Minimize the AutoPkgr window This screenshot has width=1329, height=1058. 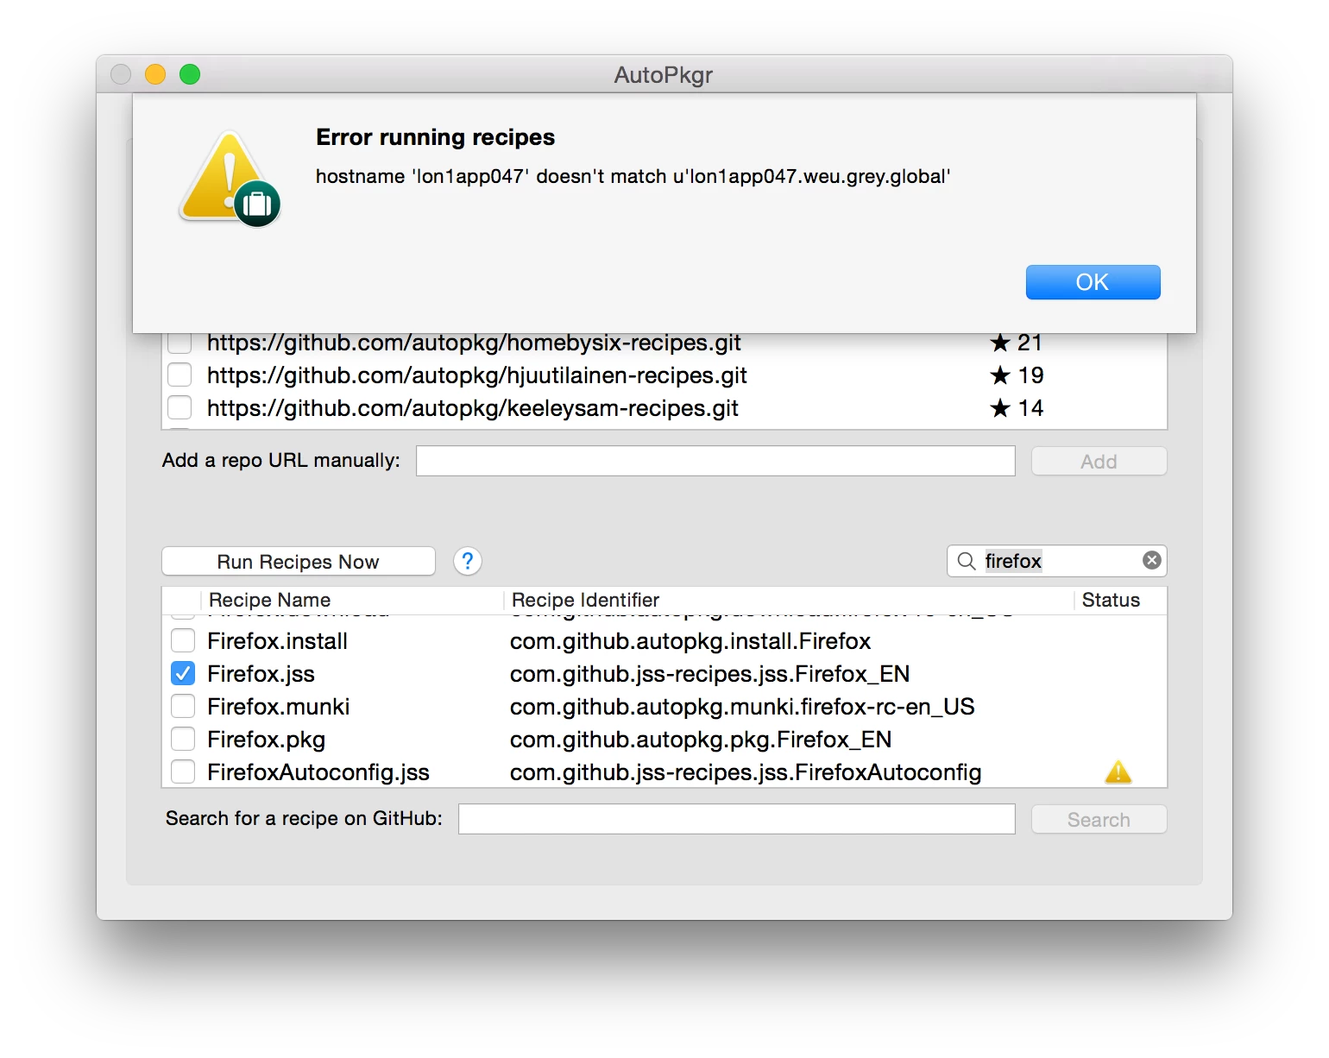155,74
